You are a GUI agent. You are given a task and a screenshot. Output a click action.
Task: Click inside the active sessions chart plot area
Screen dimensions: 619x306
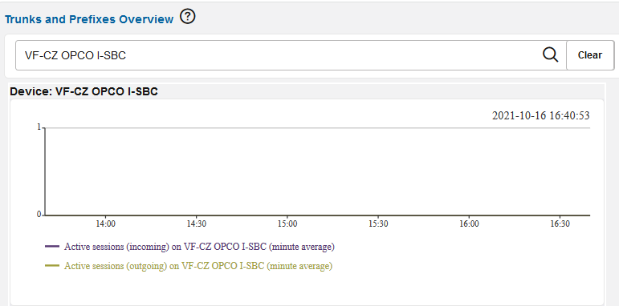point(317,171)
